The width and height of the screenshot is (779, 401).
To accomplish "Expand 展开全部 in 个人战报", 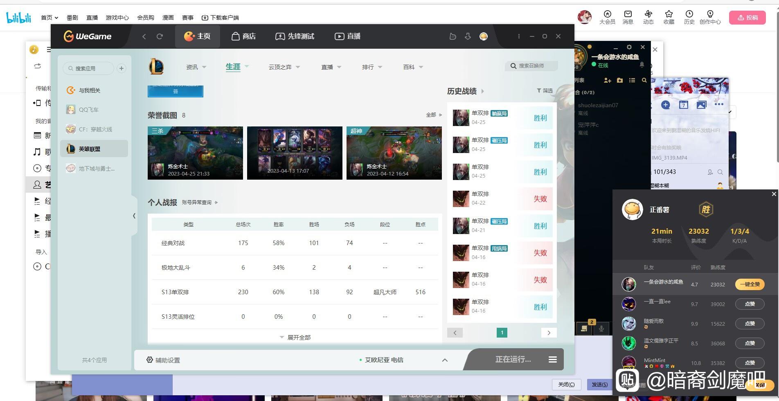I will click(295, 338).
